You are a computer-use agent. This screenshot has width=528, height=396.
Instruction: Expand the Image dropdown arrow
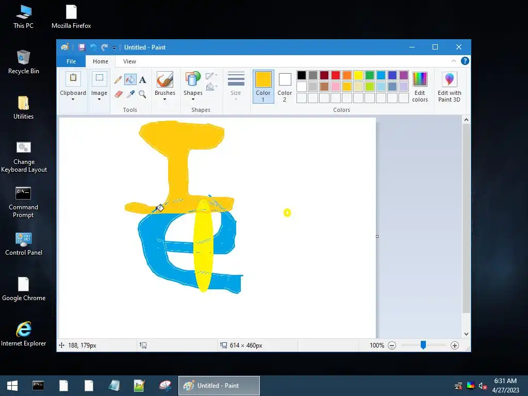pos(100,100)
